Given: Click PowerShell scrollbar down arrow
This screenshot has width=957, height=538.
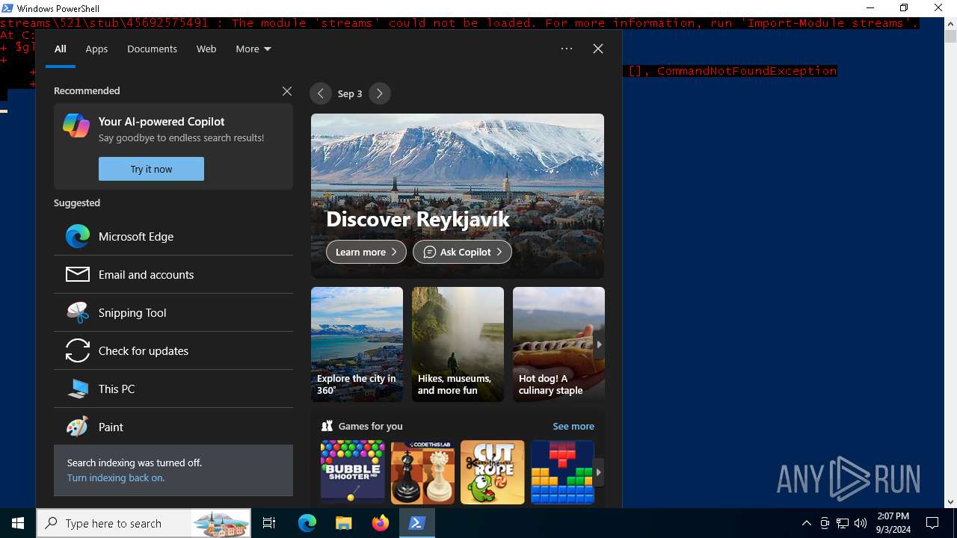Looking at the screenshot, I should (x=950, y=502).
